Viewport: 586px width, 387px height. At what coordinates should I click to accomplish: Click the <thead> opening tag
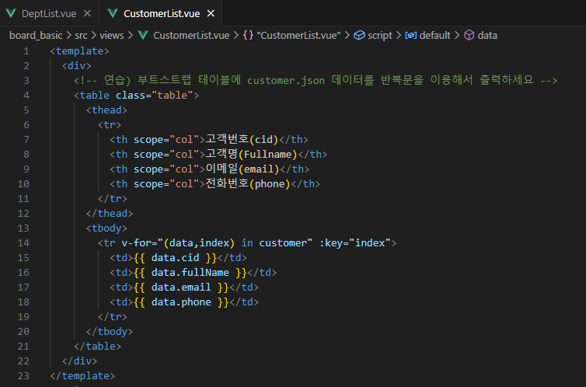(106, 110)
